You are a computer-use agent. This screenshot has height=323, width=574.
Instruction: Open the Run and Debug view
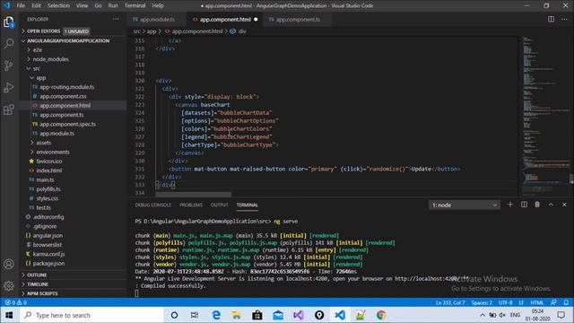coord(9,88)
